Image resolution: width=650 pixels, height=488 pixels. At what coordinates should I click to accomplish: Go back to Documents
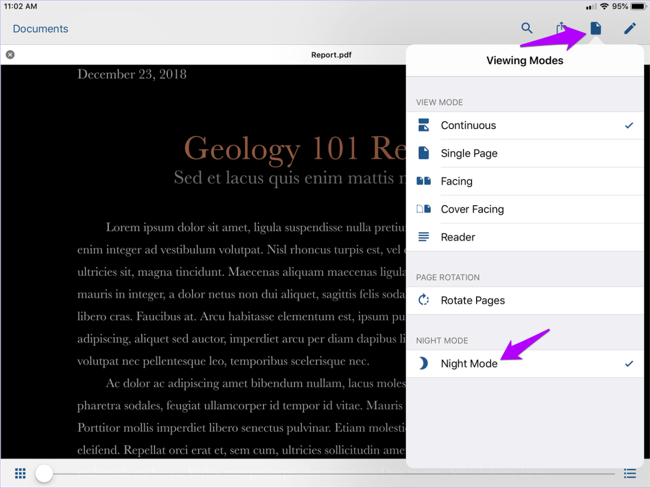[x=40, y=29]
